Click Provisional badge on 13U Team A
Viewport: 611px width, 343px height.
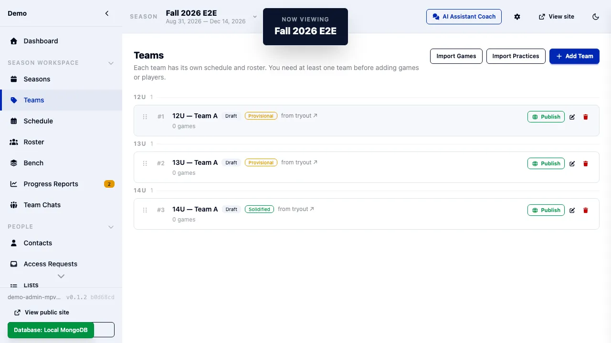point(261,162)
